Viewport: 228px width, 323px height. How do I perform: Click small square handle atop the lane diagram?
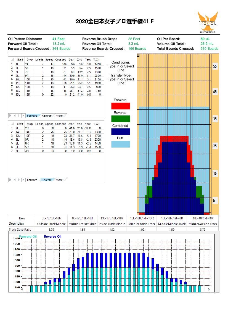(x=138, y=55)
